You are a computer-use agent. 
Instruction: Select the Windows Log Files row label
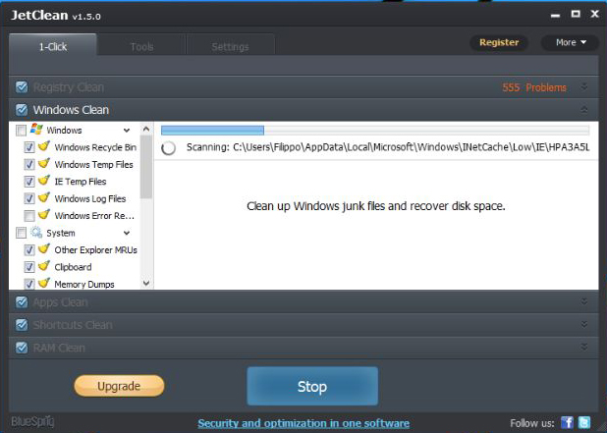[90, 198]
